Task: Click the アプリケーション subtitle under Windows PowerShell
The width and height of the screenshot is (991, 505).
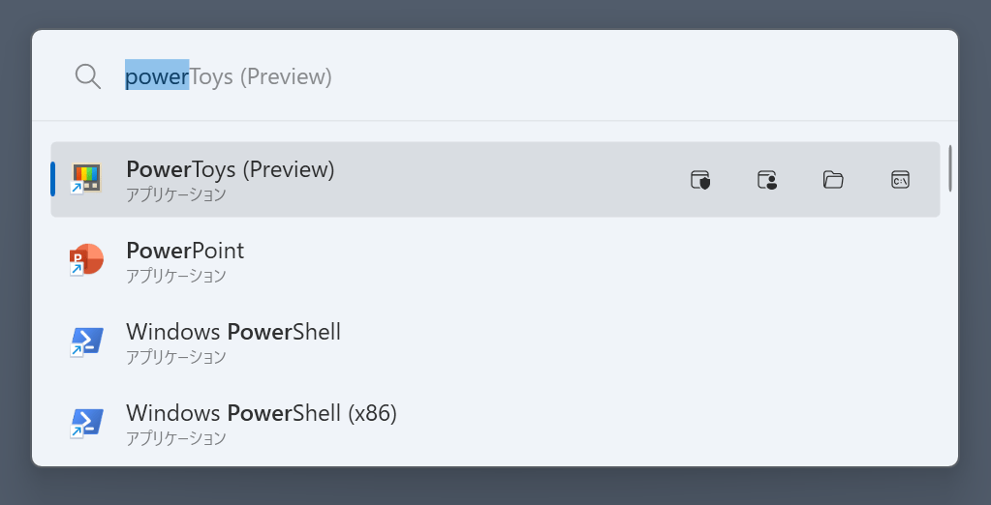Action: (176, 357)
